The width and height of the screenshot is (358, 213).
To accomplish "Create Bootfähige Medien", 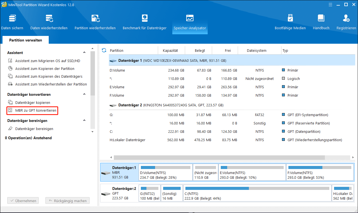I will click(290, 22).
